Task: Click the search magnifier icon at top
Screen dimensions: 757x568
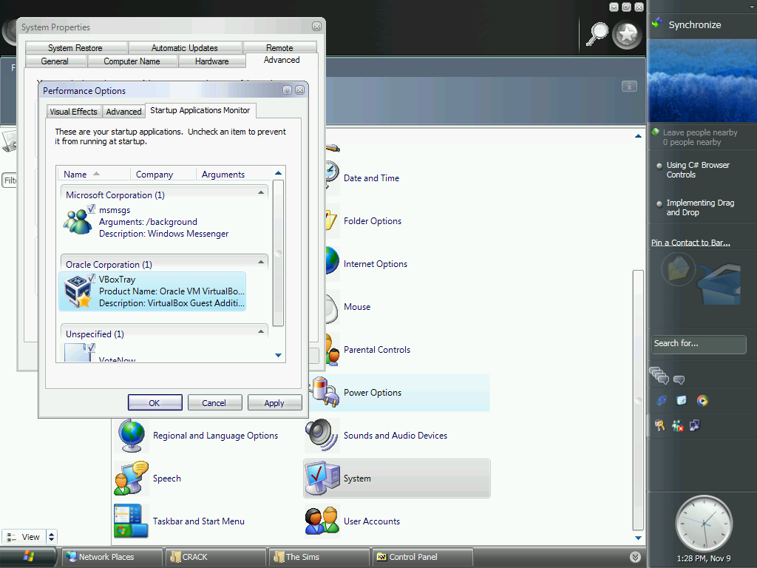Action: [x=597, y=33]
